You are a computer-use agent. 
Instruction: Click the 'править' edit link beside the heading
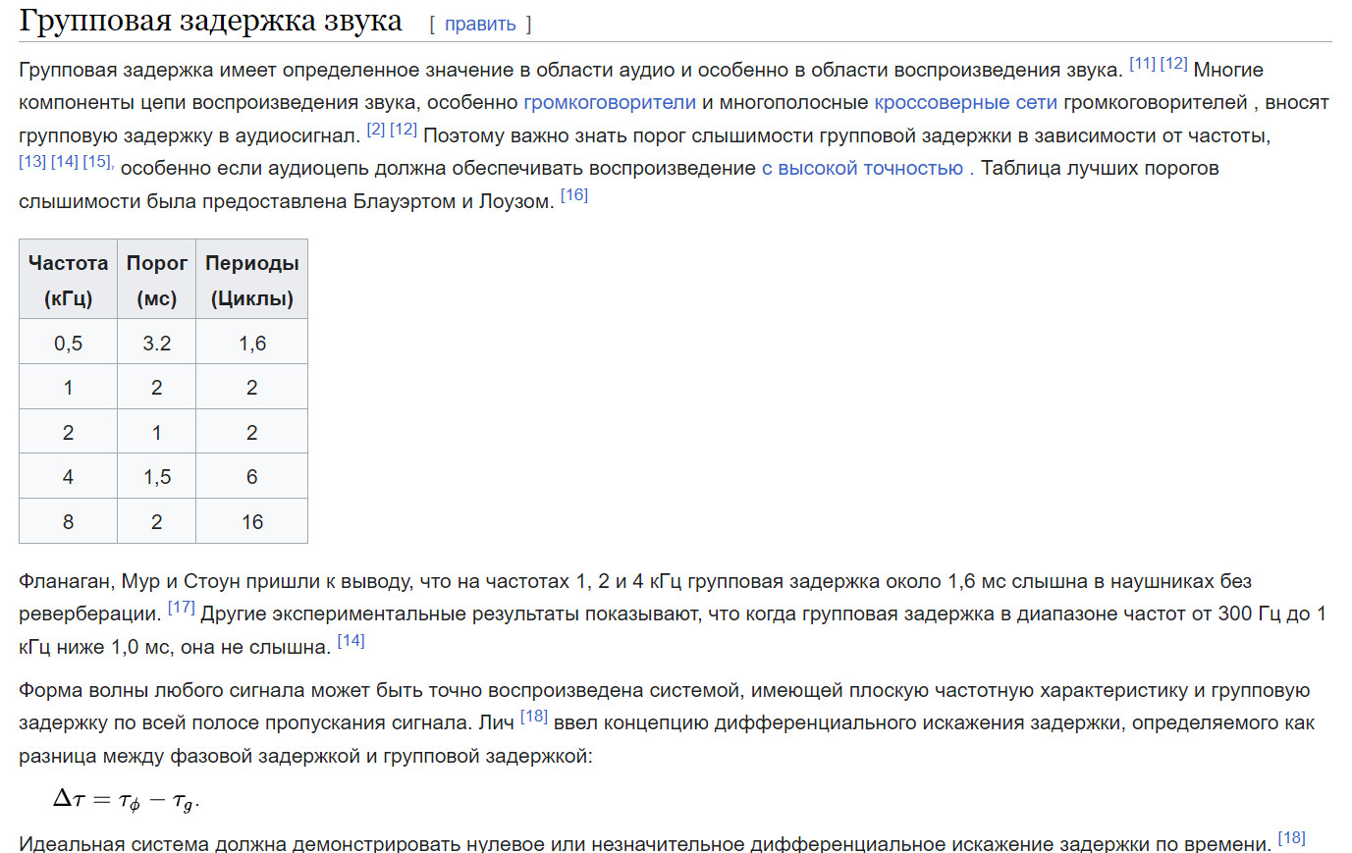pyautogui.click(x=480, y=24)
